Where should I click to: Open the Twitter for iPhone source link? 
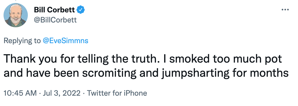pyautogui.click(x=117, y=93)
